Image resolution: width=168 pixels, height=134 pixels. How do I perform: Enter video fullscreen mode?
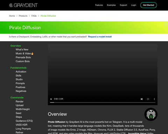point(148,99)
